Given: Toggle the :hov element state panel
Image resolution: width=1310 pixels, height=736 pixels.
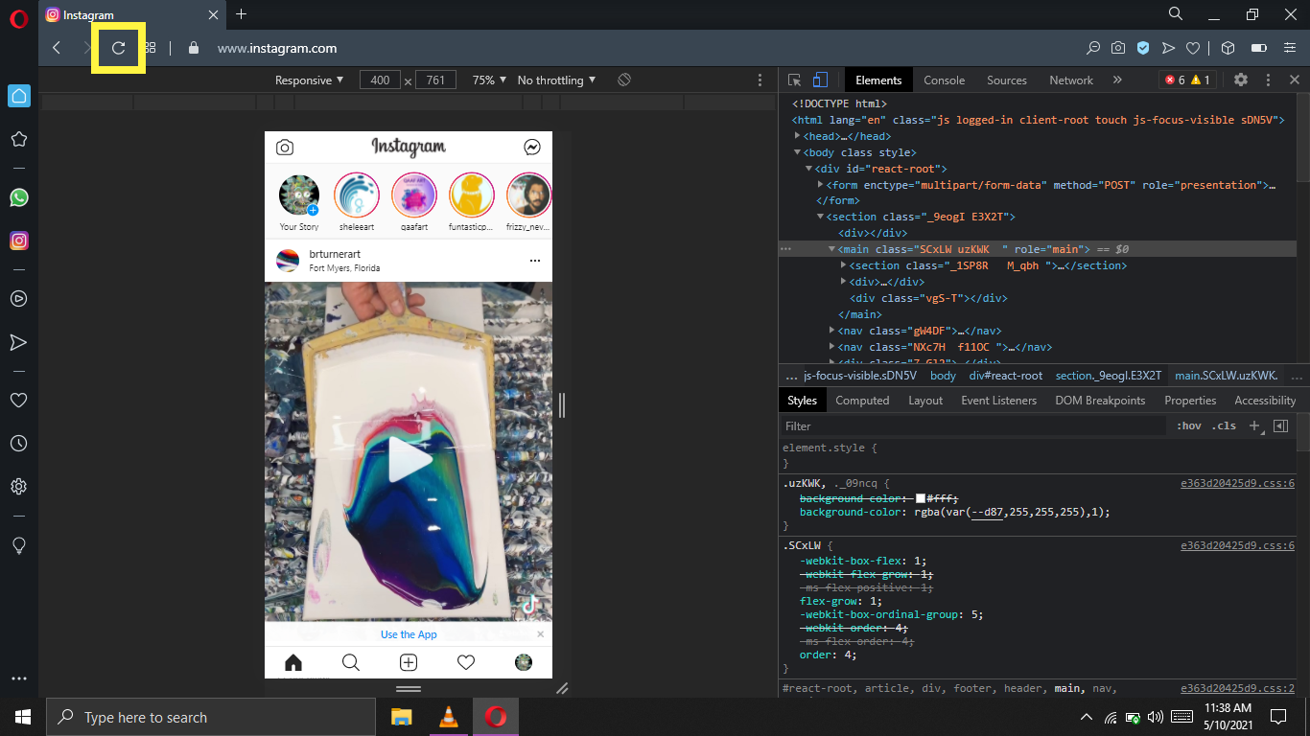Looking at the screenshot, I should (x=1189, y=425).
